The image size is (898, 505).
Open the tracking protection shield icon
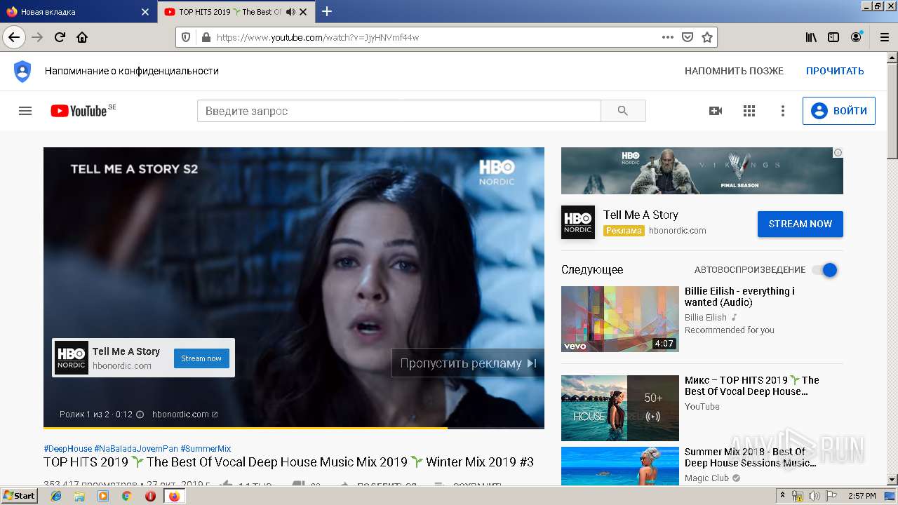[x=186, y=37]
